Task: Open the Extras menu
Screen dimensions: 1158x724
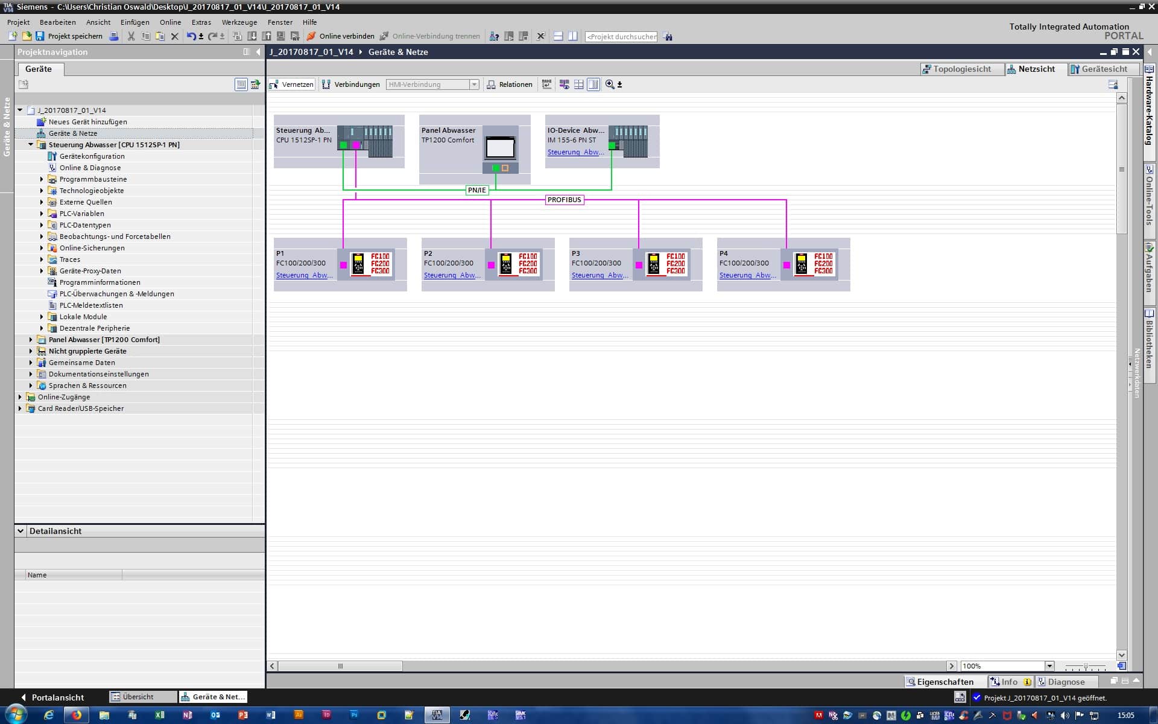Action: [201, 22]
